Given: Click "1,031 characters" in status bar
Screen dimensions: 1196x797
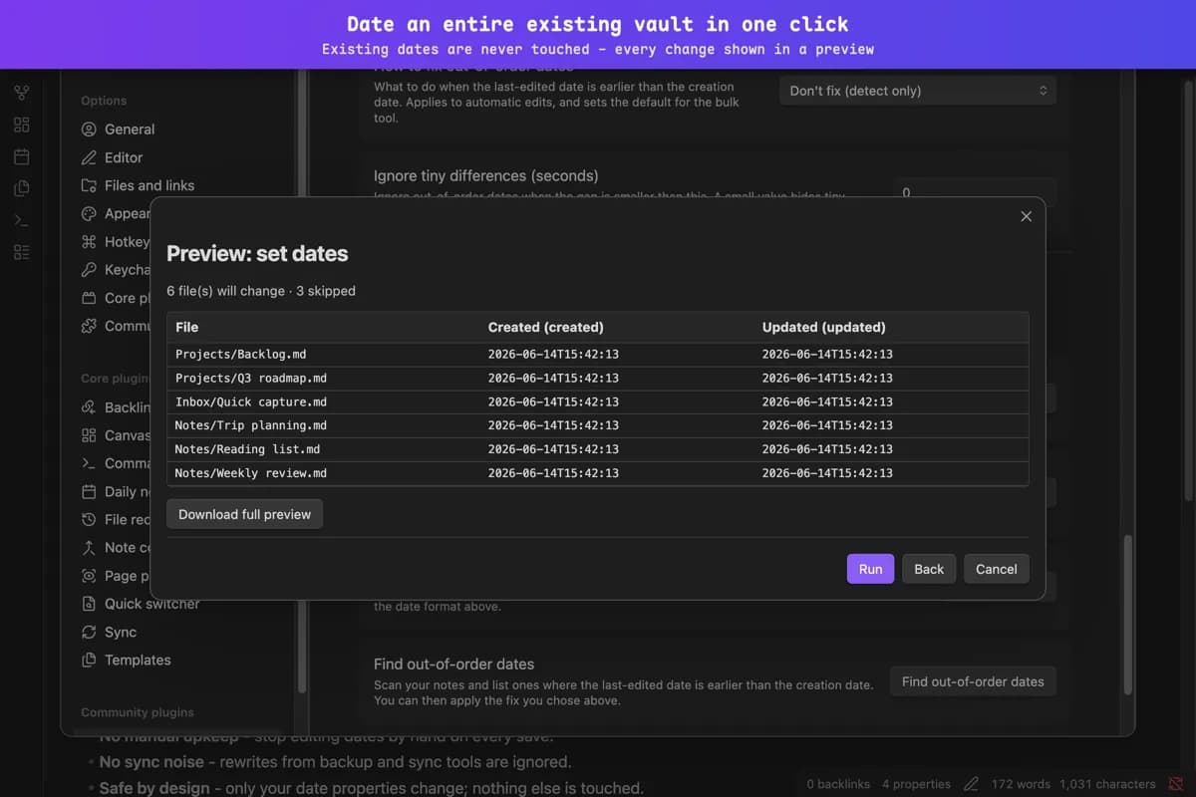Looking at the screenshot, I should (x=1107, y=784).
